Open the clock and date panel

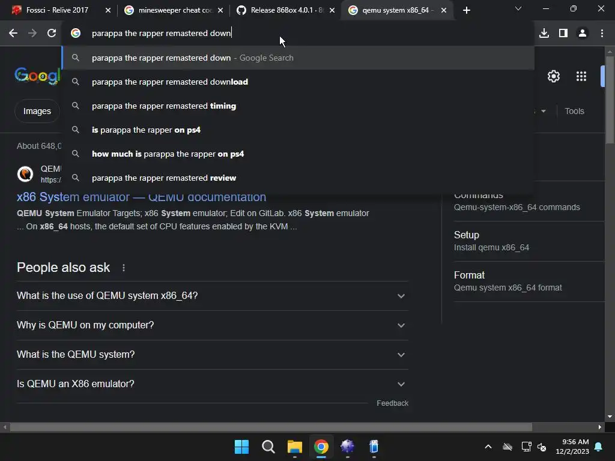572,447
